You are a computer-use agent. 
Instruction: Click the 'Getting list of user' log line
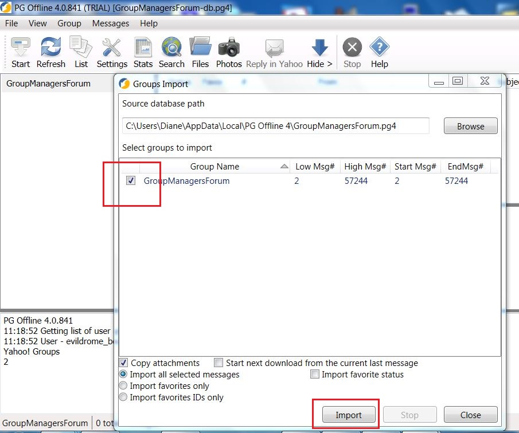[57, 331]
